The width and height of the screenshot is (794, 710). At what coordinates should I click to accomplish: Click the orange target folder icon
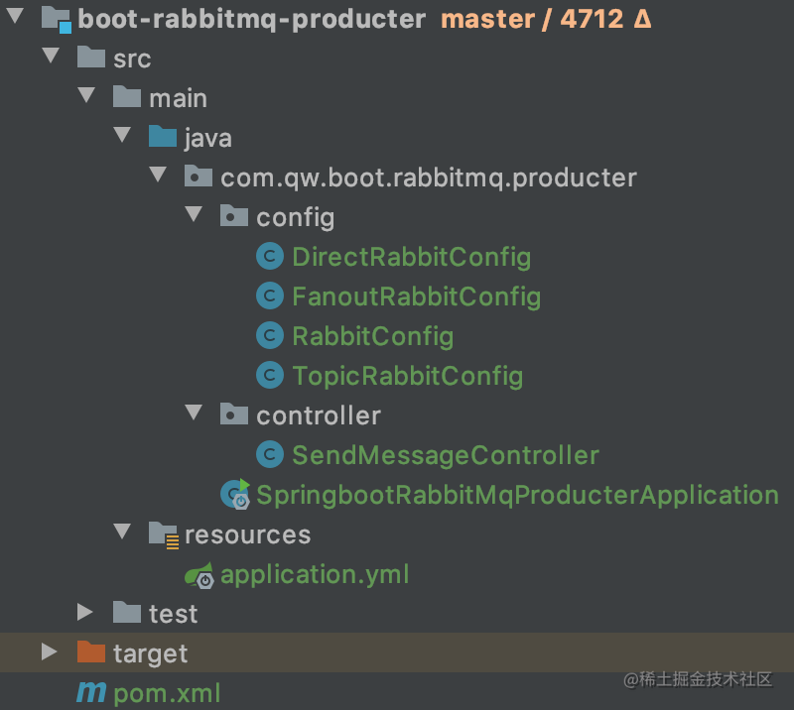(x=91, y=652)
